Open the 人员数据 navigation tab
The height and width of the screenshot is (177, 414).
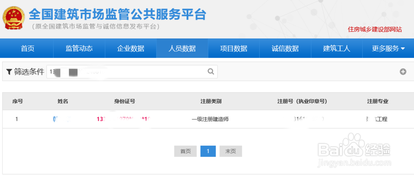(182, 48)
